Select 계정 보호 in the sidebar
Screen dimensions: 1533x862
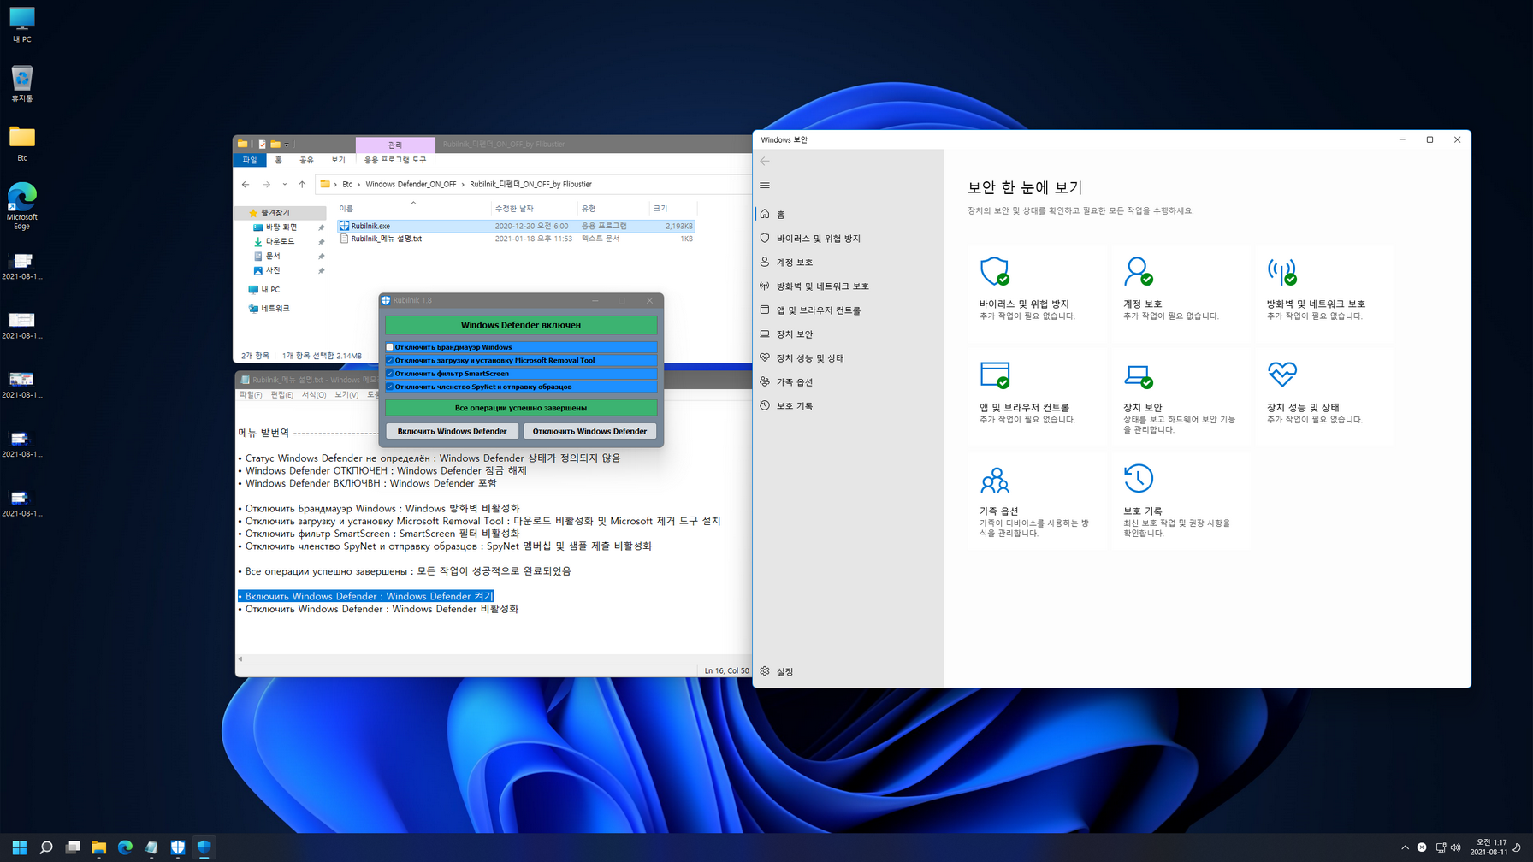tap(848, 262)
